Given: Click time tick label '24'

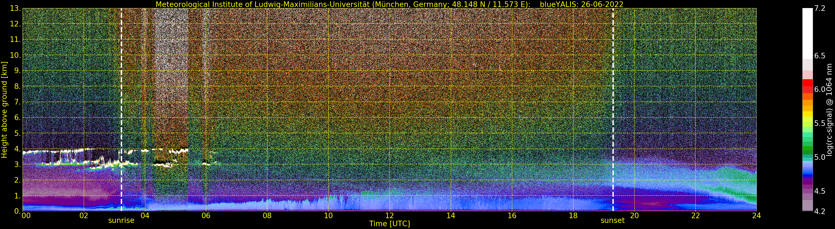Looking at the screenshot, I should click(x=757, y=215).
